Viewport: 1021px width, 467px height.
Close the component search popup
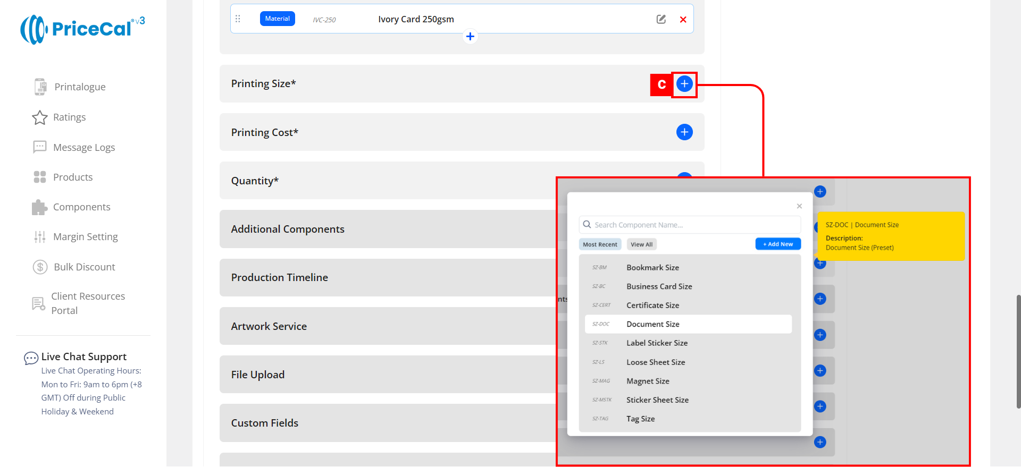[x=799, y=206]
